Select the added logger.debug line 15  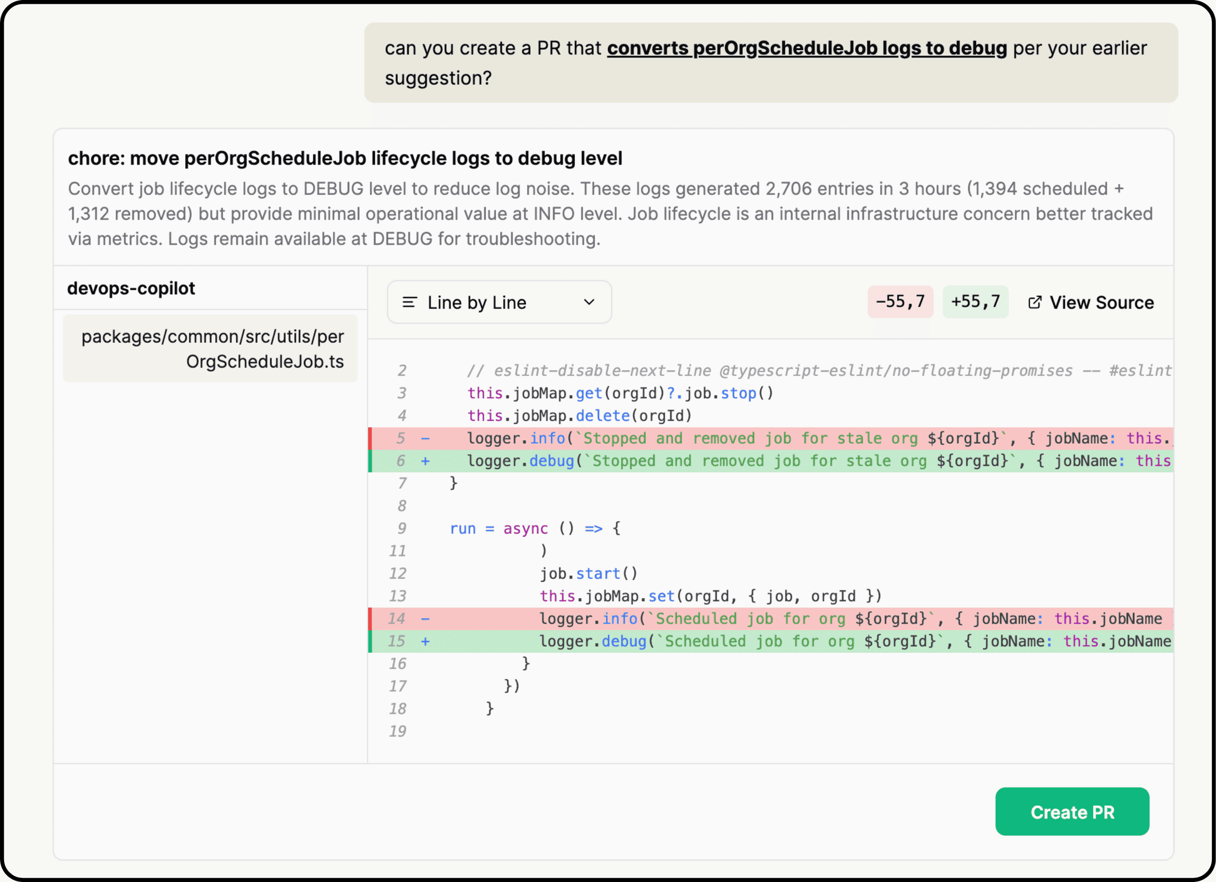click(772, 641)
